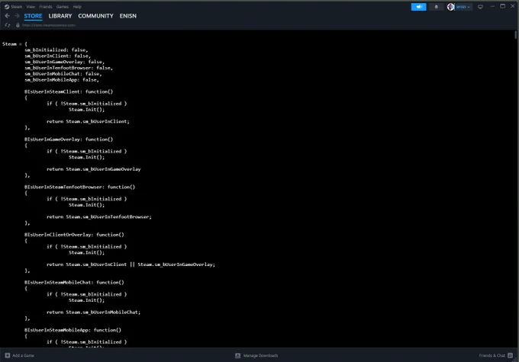Click the line "BIsUserInClientOrOverlay: function()"
519x362 pixels.
pyautogui.click(x=74, y=235)
